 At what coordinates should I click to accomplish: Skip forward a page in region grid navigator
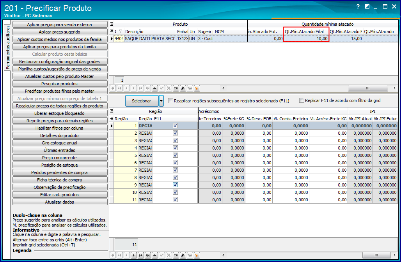pos(141,255)
